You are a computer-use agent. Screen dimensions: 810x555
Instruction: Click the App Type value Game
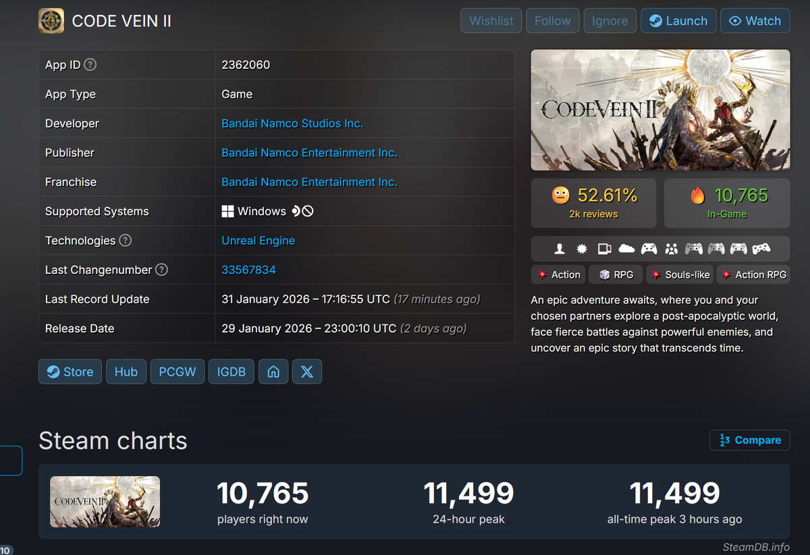tap(237, 94)
